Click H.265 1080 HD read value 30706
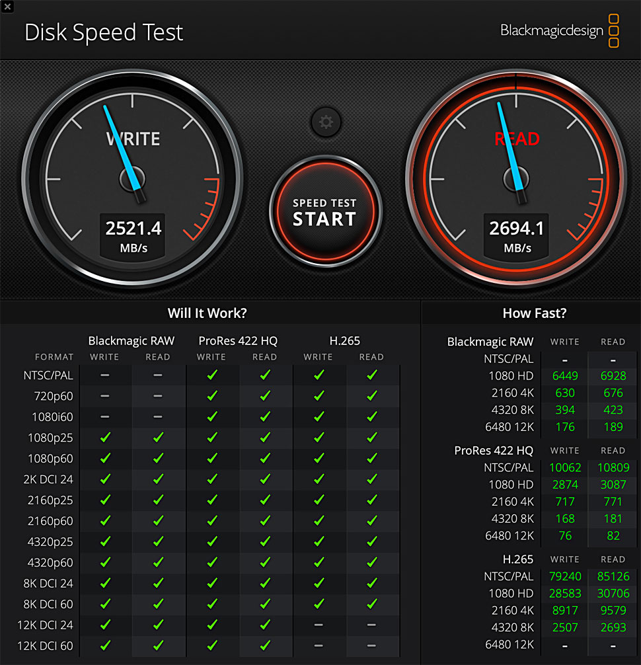Image resolution: width=641 pixels, height=665 pixels. (613, 594)
